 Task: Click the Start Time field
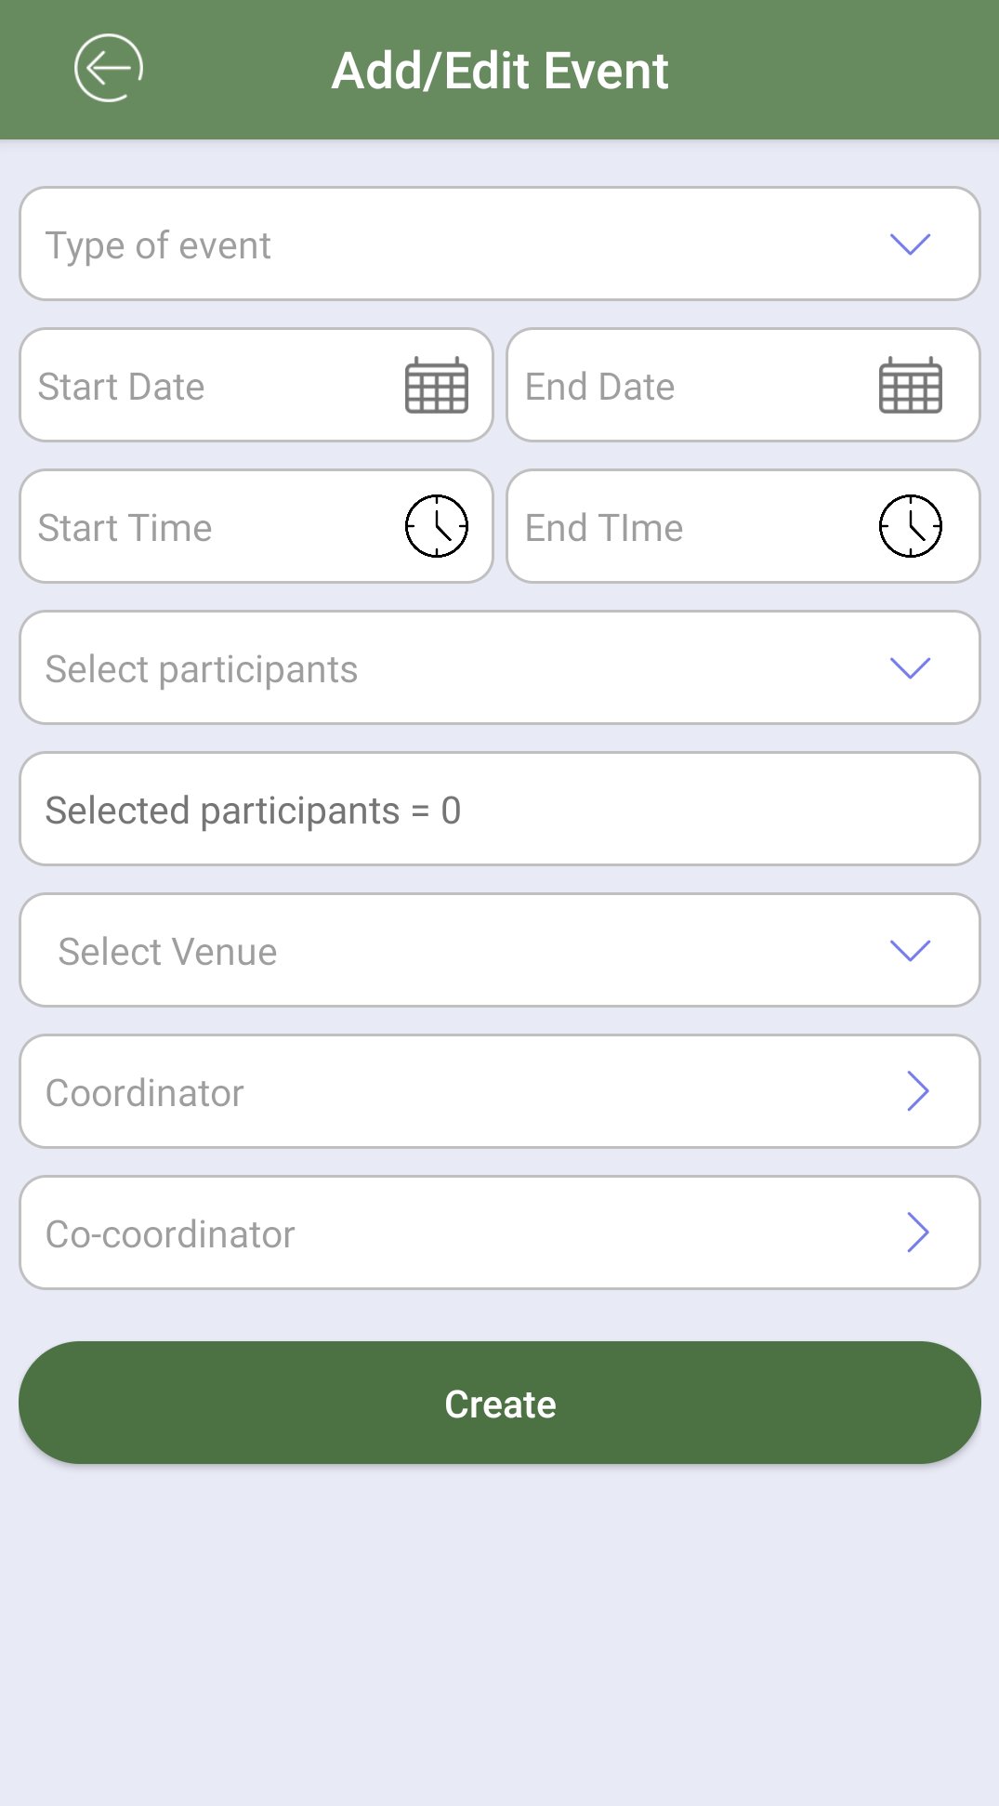coord(204,527)
